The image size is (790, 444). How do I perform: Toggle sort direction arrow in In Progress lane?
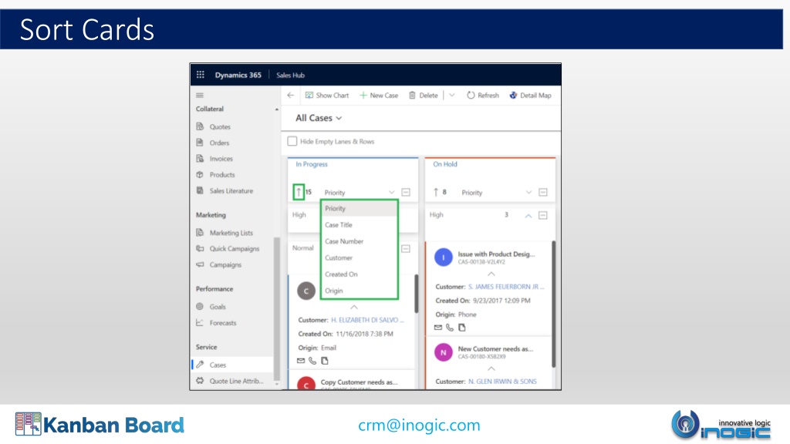[x=299, y=192]
